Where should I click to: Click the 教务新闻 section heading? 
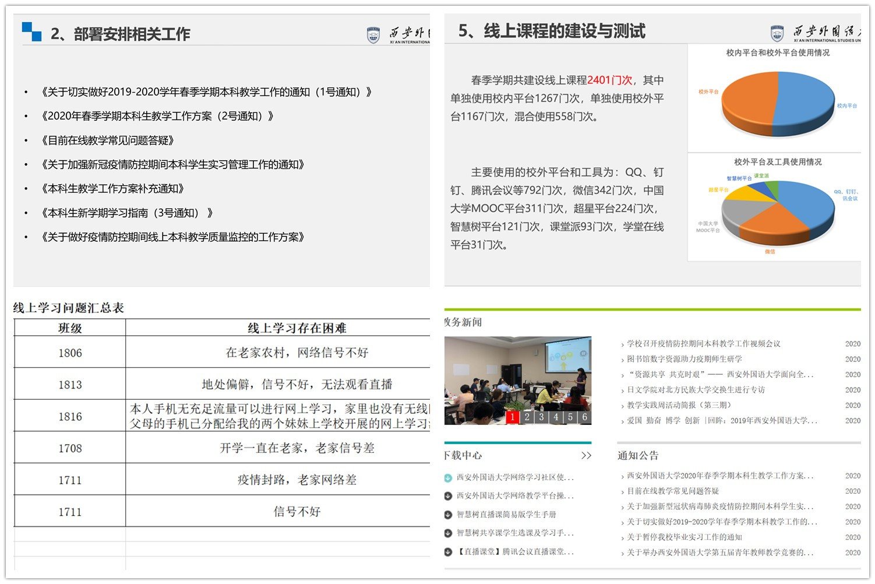coord(463,322)
